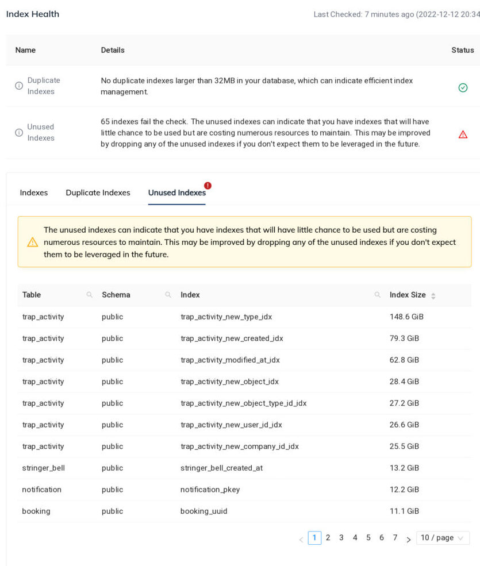Click the Table column header
480x566 pixels.
[x=32, y=295]
